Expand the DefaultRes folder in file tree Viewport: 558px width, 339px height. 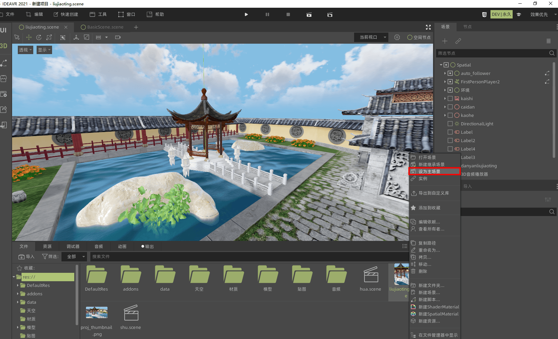coord(18,285)
